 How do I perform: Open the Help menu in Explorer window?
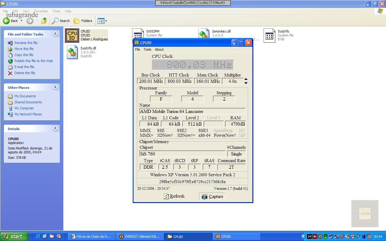(x=68, y=11)
